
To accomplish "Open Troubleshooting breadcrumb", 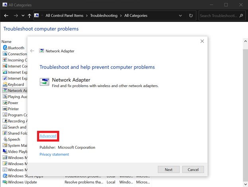I will coord(104,16).
